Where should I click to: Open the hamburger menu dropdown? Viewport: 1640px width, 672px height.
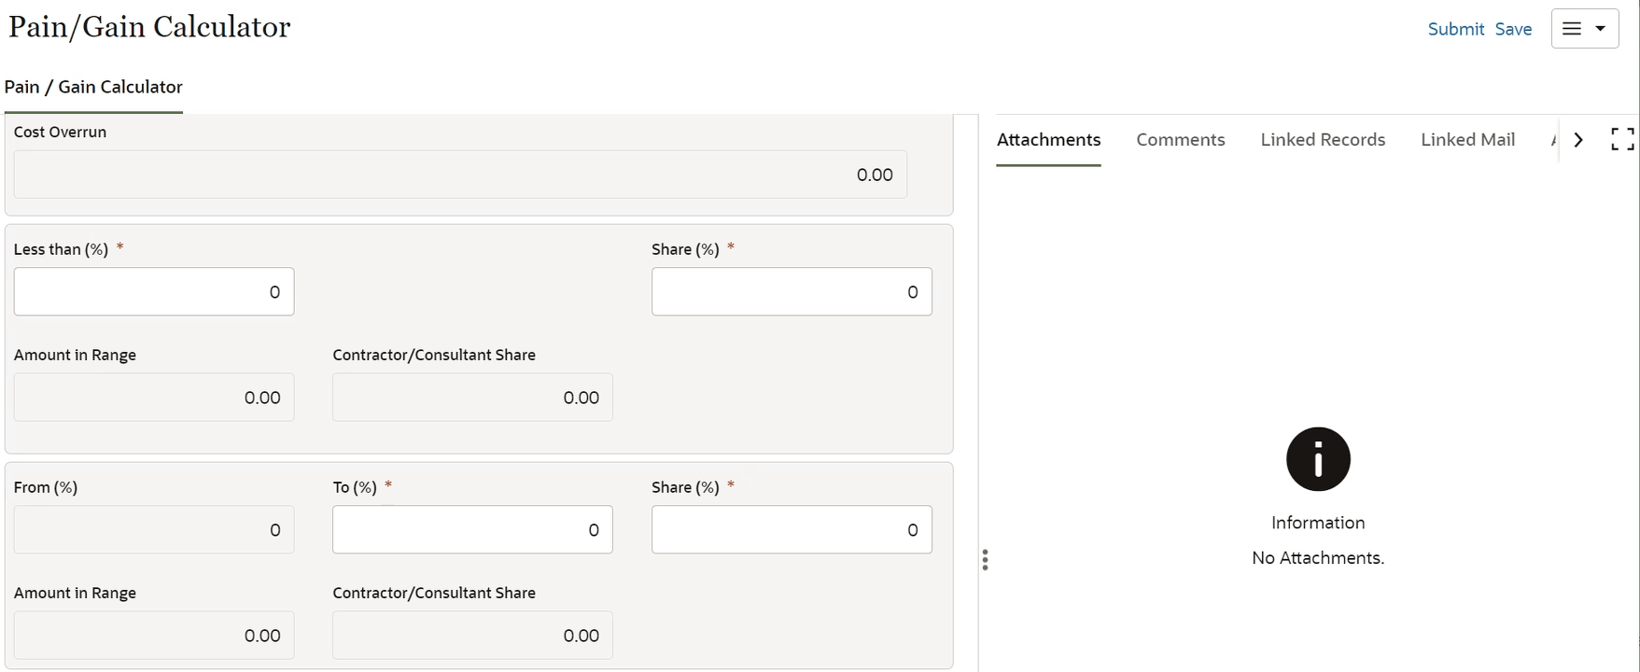pyautogui.click(x=1584, y=29)
